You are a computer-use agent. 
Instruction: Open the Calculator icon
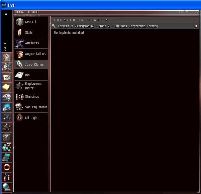click(x=7, y=157)
